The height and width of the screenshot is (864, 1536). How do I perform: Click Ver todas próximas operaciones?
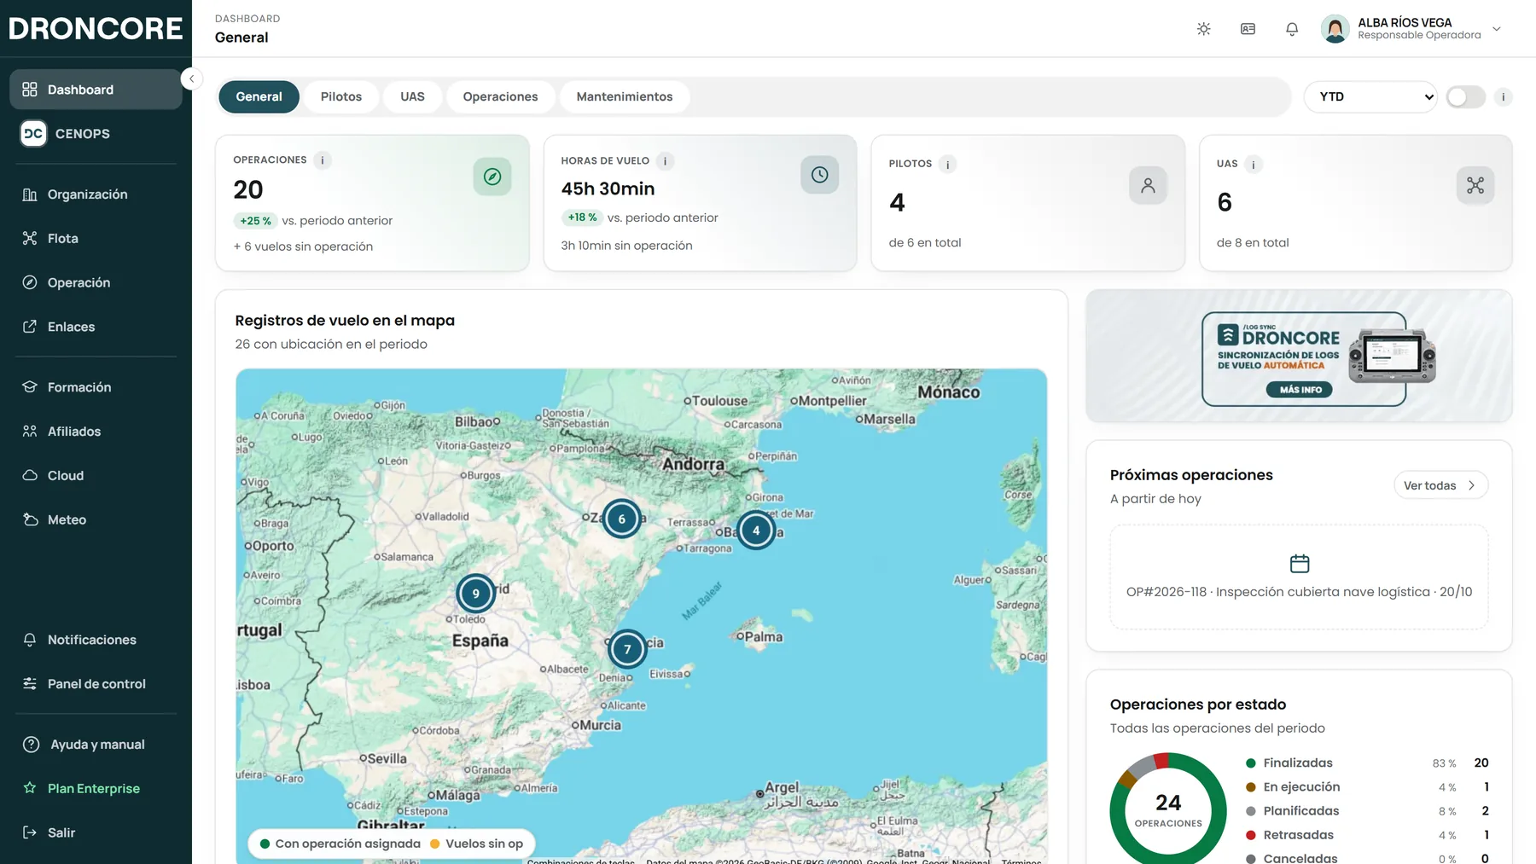[1440, 485]
